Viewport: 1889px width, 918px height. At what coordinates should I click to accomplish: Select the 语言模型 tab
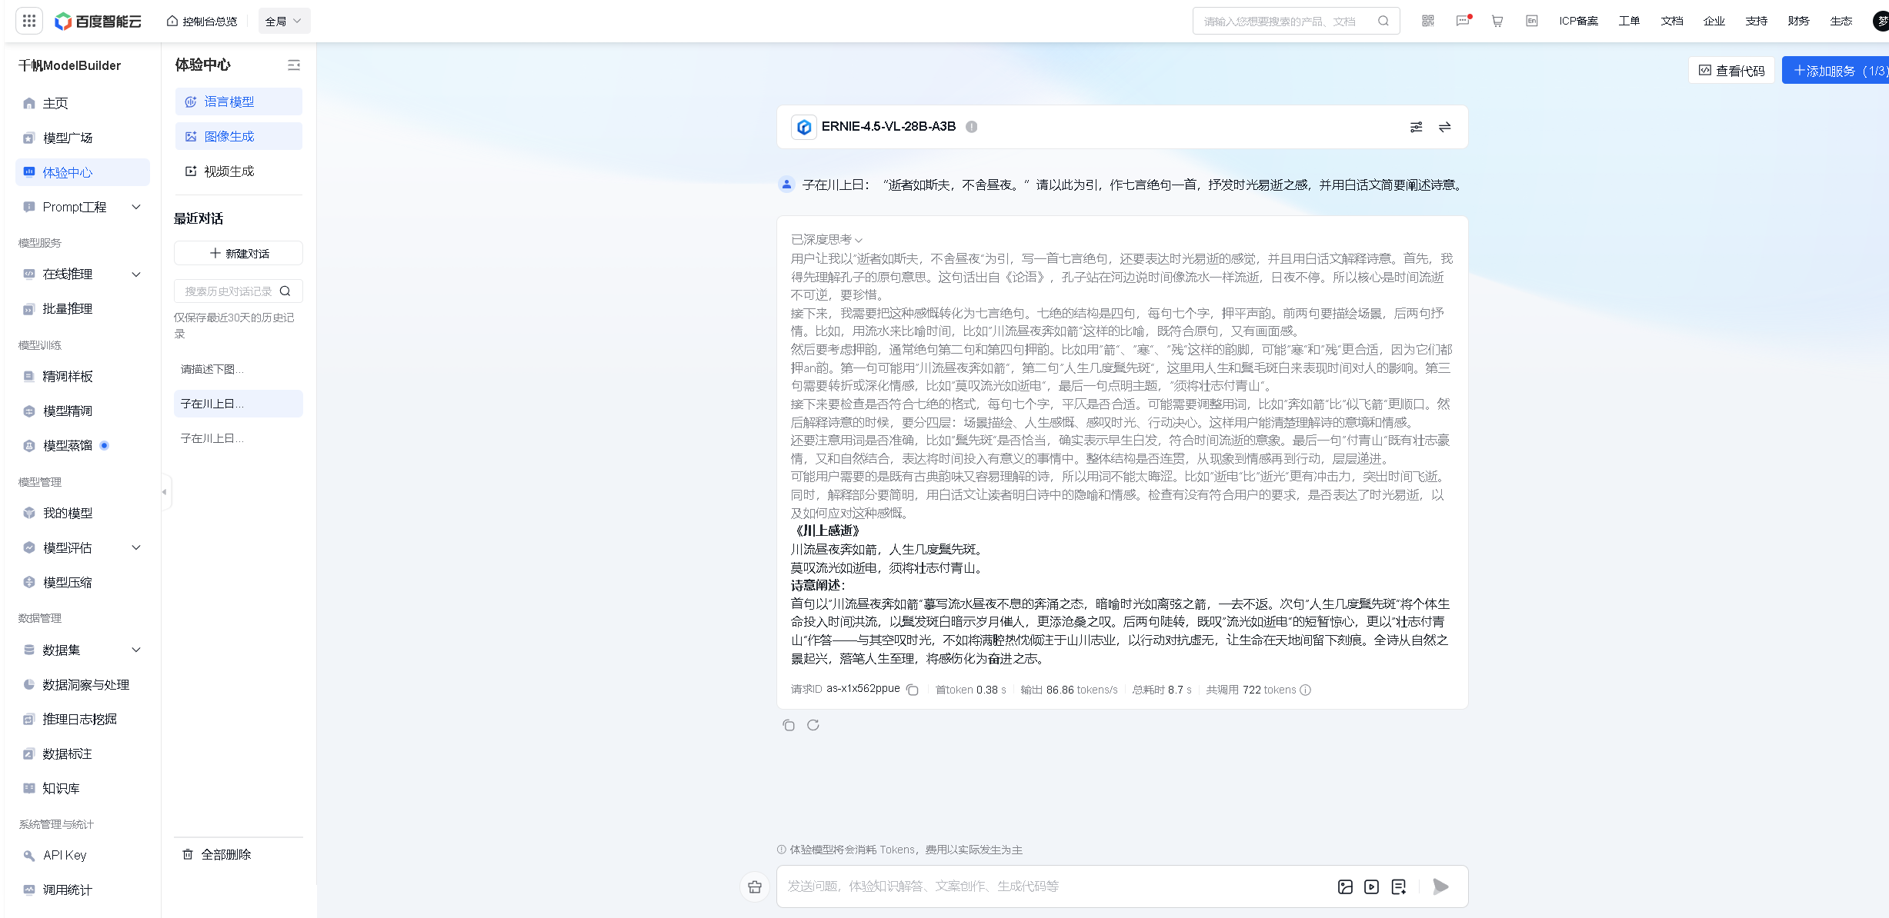(x=239, y=101)
